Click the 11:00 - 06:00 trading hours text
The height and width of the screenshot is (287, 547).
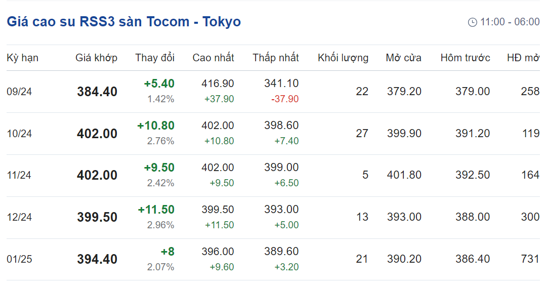[510, 22]
